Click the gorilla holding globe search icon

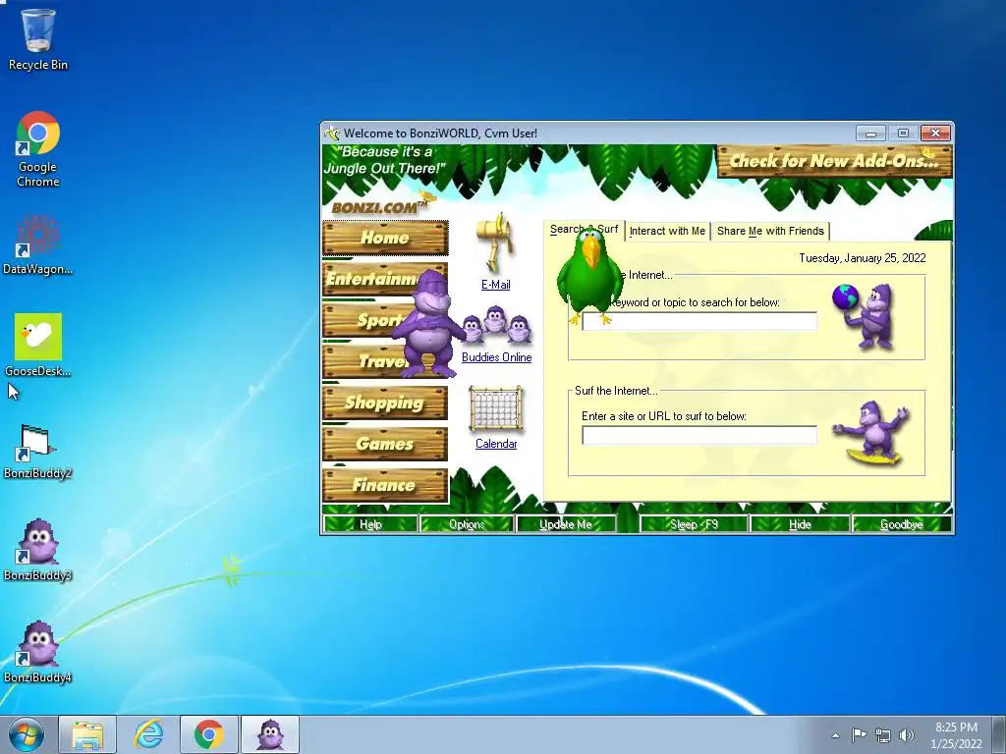tap(865, 316)
